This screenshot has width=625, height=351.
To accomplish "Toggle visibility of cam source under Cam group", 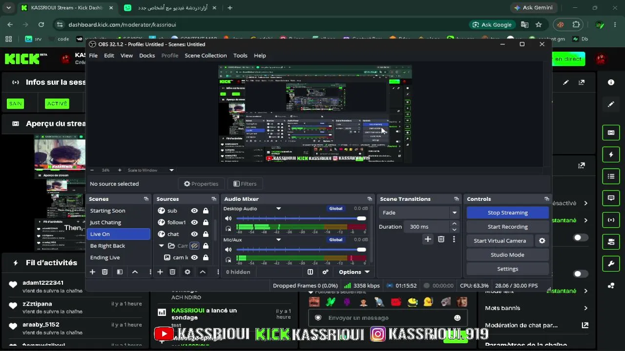I will [194, 257].
